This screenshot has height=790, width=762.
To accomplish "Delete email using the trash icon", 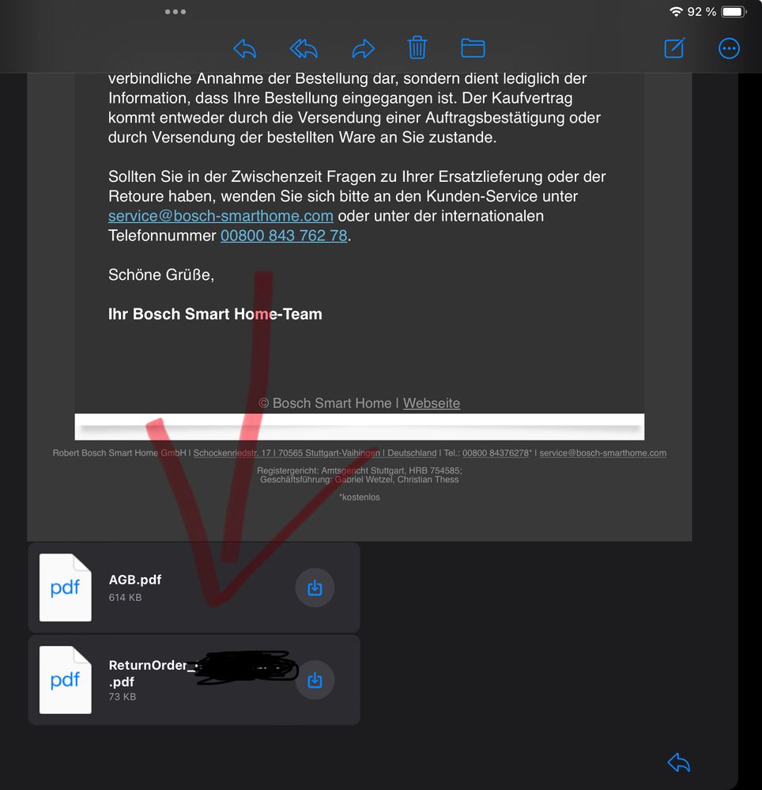I will pyautogui.click(x=417, y=48).
